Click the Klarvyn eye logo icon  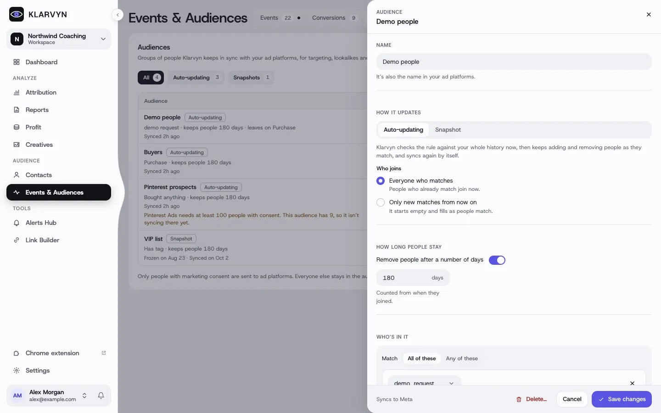pos(17,14)
